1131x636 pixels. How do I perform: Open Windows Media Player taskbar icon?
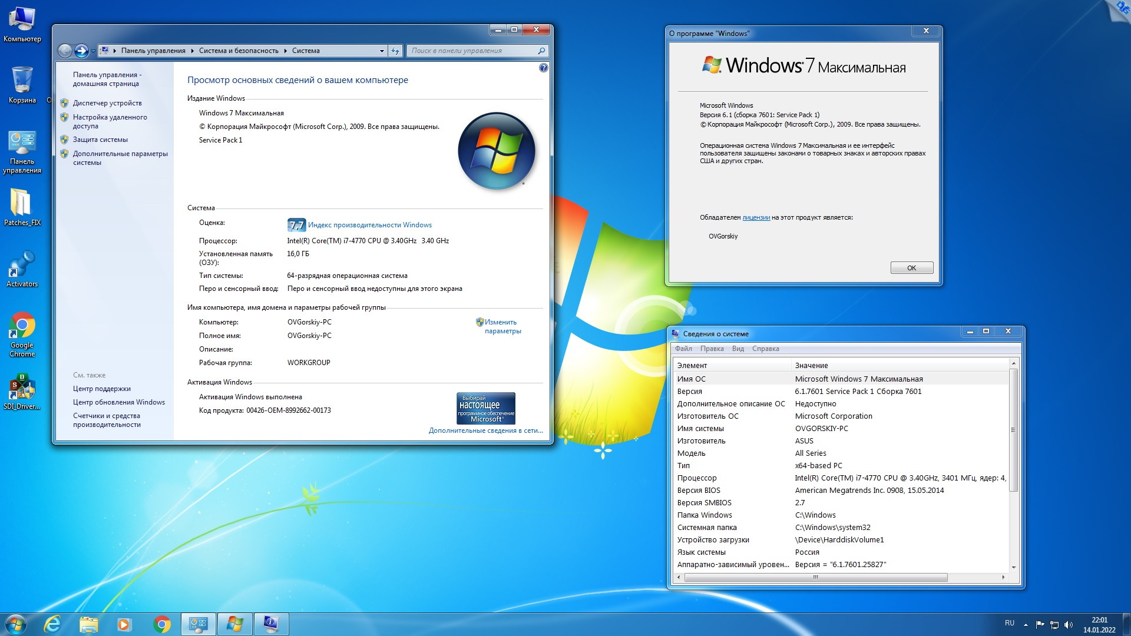pyautogui.click(x=124, y=624)
